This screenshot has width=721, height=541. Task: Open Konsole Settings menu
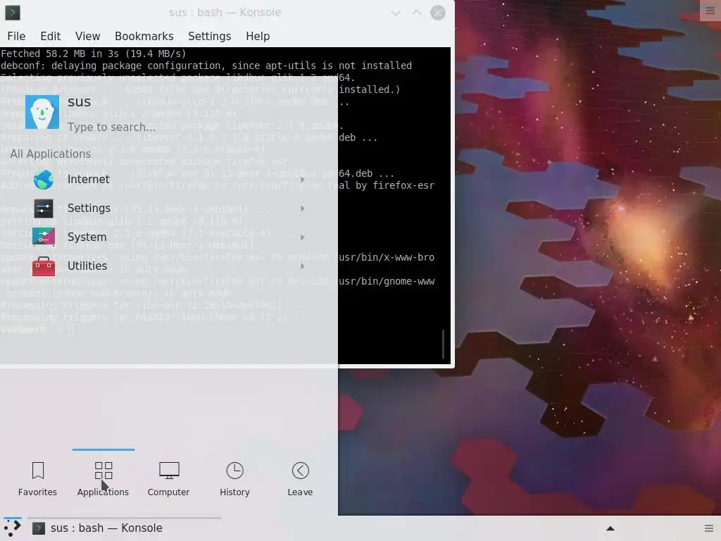coord(210,37)
